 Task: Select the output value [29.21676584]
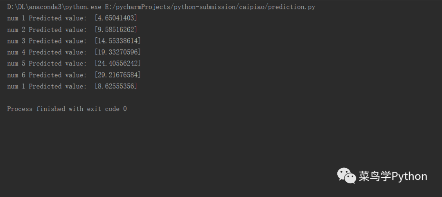117,75
